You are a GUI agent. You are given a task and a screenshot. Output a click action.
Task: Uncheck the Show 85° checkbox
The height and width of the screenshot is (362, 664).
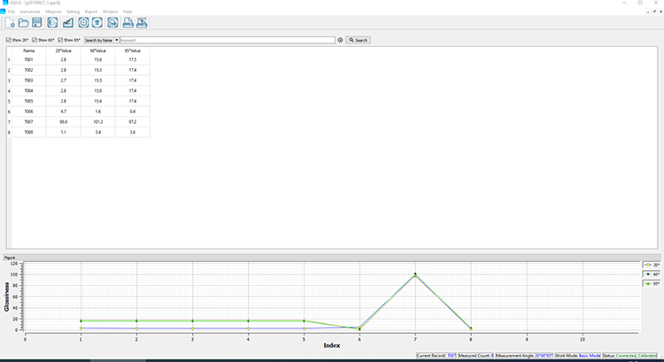60,40
